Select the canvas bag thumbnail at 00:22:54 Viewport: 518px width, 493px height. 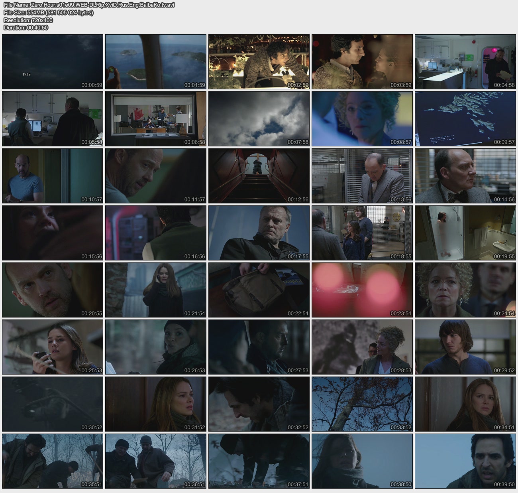[259, 290]
